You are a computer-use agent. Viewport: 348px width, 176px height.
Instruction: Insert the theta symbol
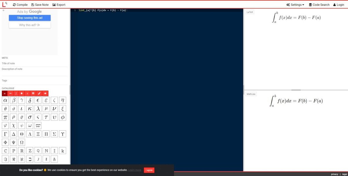(x=5, y=109)
